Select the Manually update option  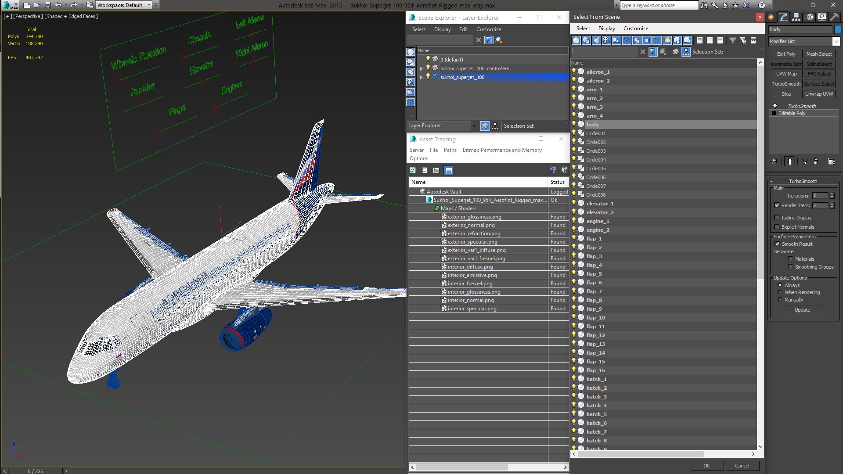click(x=780, y=300)
